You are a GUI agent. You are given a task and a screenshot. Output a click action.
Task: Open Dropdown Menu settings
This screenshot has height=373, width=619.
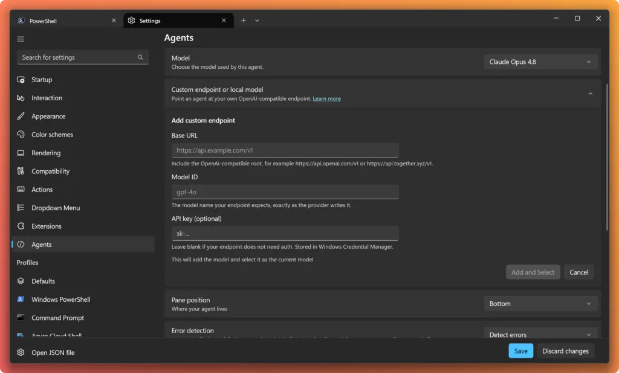(x=83, y=208)
